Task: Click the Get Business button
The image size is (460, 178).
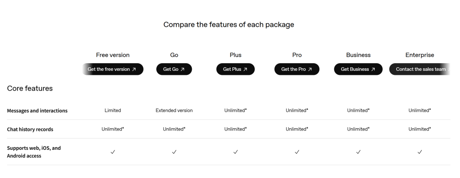Action: (x=358, y=69)
